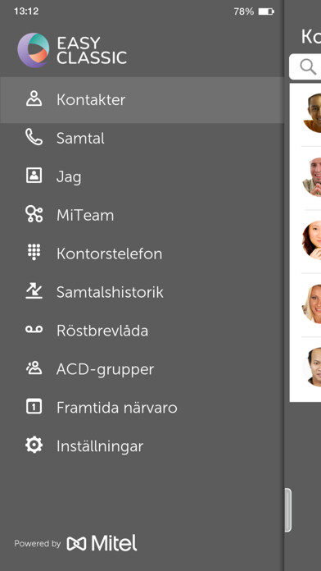Image resolution: width=321 pixels, height=571 pixels.
Task: Click the Powered by Mitel logo
Action: (x=75, y=543)
